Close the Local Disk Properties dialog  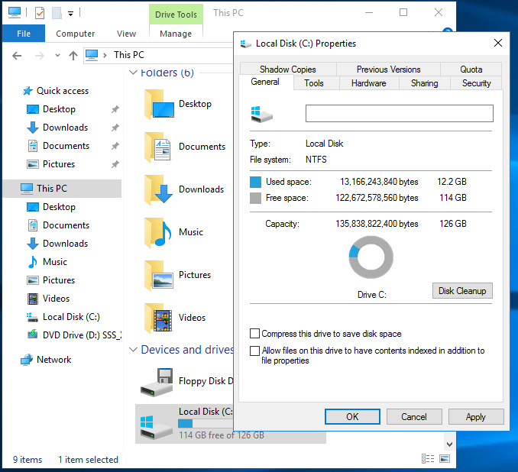coord(498,43)
